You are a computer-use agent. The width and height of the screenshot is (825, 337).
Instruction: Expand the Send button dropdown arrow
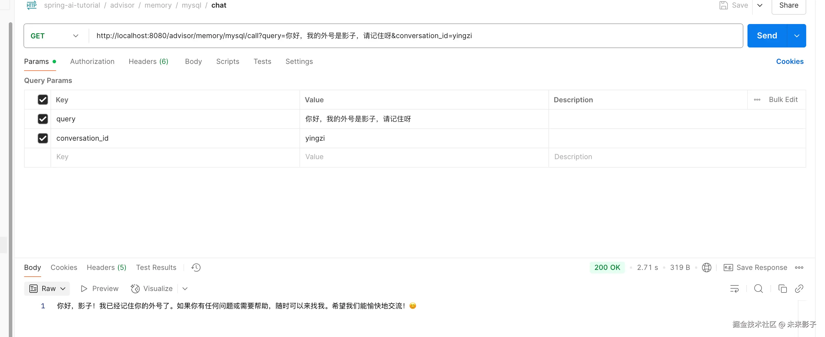796,36
